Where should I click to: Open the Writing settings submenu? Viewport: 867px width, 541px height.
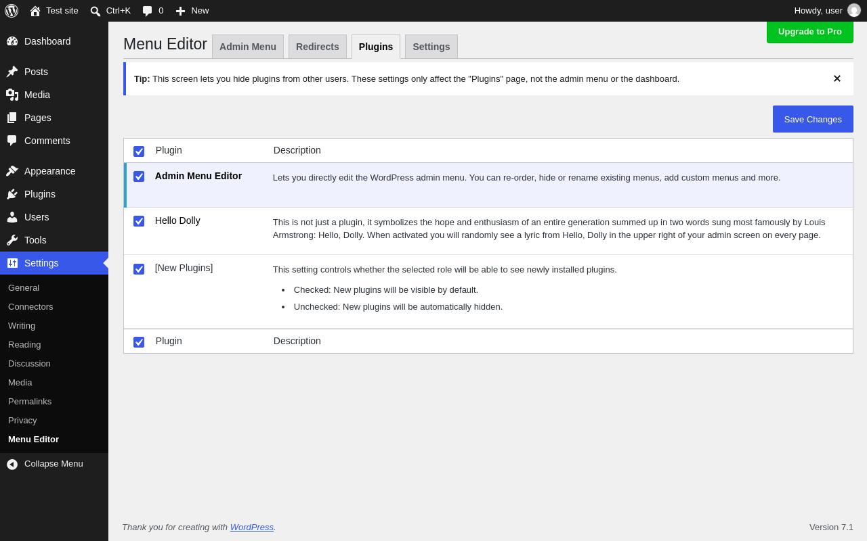click(x=22, y=326)
